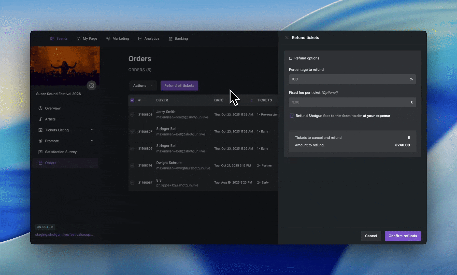The image size is (457, 275).
Task: Go to Artists in sidebar
Action: point(65,119)
